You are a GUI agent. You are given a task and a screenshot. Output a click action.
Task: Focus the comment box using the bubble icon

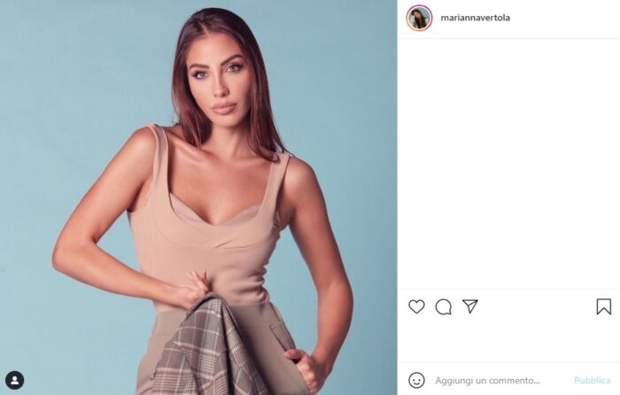click(x=444, y=306)
